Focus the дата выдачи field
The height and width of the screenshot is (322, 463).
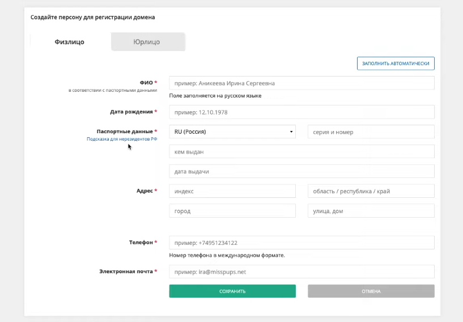coord(301,171)
